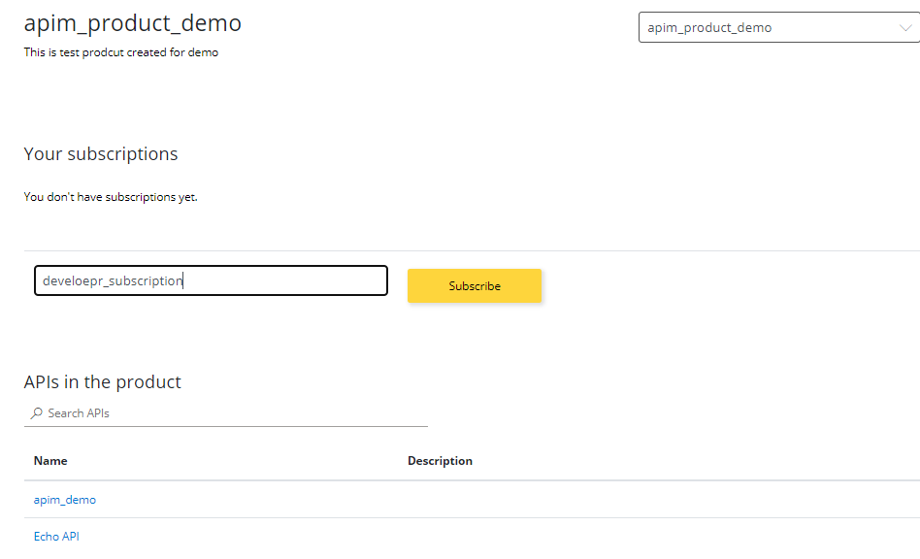Sort APIs by the Name column
This screenshot has width=920, height=559.
point(50,460)
